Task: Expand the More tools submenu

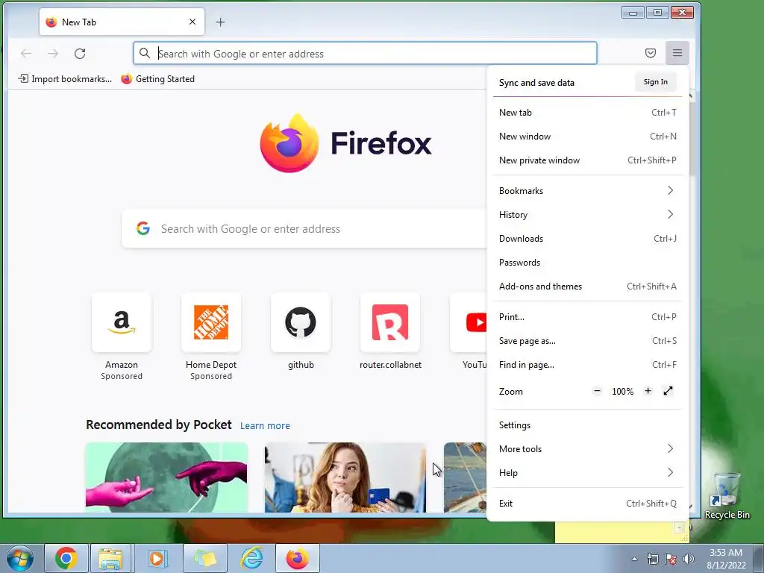Action: [x=588, y=448]
